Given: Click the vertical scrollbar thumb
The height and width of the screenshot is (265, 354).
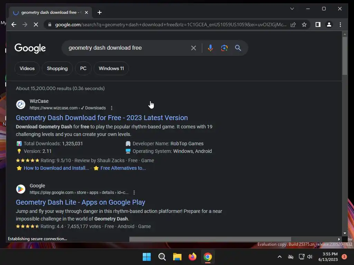Looking at the screenshot, I should [x=345, y=56].
